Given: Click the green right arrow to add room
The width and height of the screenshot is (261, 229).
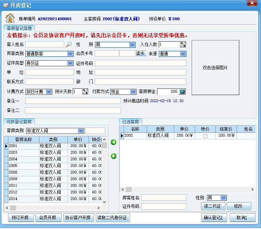Looking at the screenshot, I should click(114, 142).
